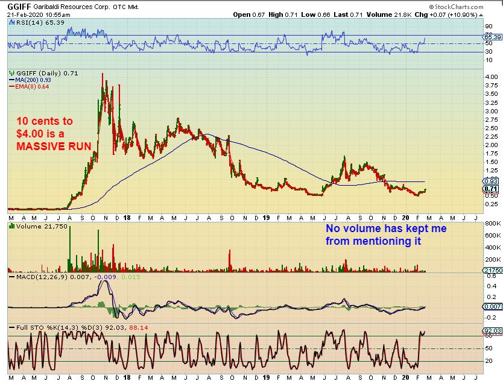Click the red EMA(8) legend line marker
The width and height of the screenshot is (503, 381).
tap(11, 87)
